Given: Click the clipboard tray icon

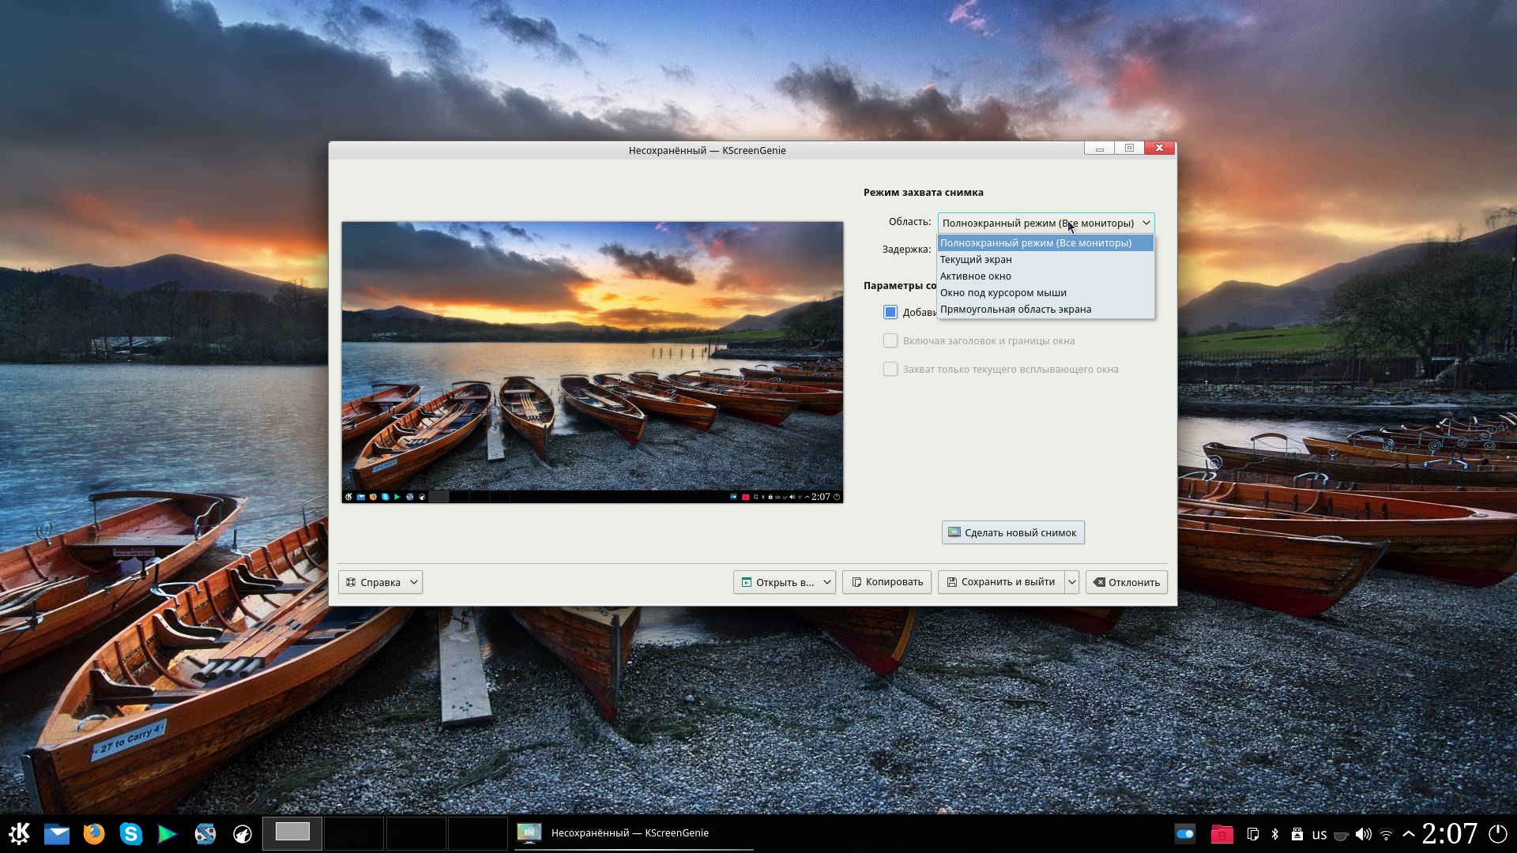Looking at the screenshot, I should [1252, 833].
